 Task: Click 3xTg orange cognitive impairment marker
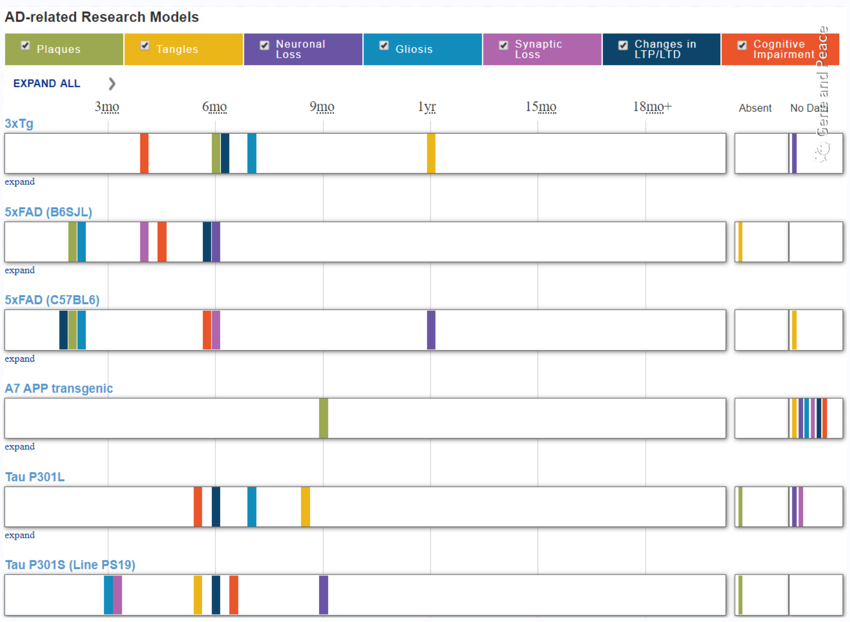144,153
